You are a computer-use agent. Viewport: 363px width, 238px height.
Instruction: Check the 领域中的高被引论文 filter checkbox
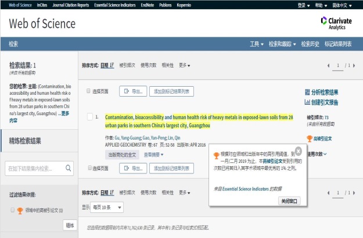point(13,210)
